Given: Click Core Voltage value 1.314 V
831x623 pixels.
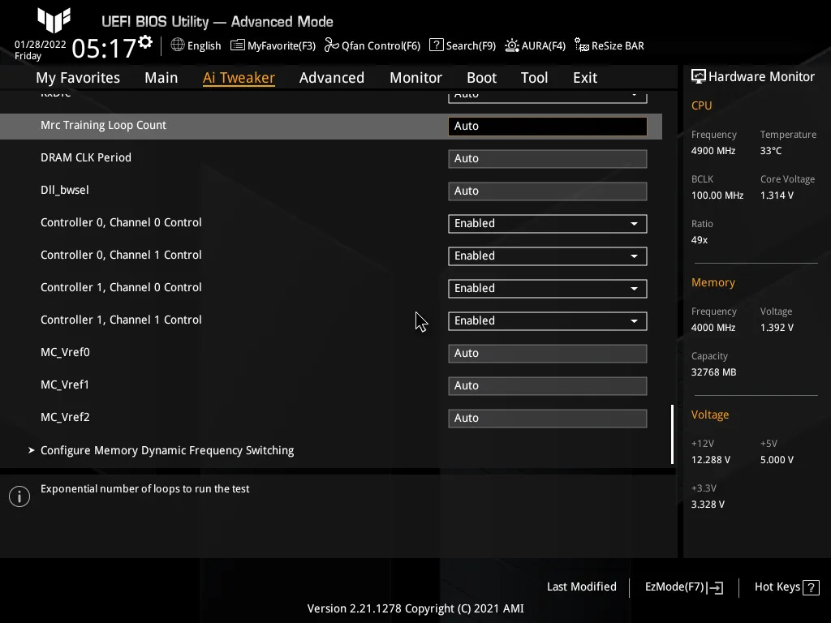Looking at the screenshot, I should (x=777, y=195).
